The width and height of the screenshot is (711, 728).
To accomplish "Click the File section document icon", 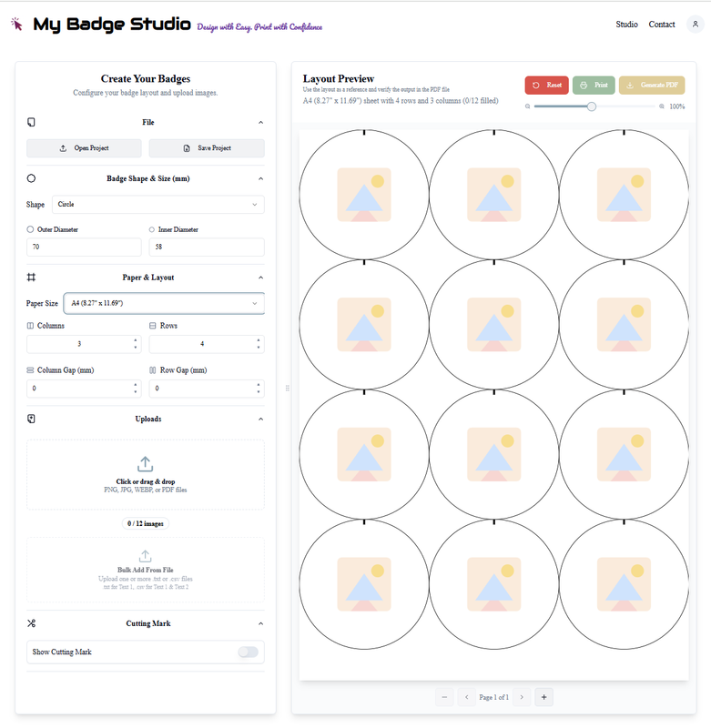I will (31, 122).
